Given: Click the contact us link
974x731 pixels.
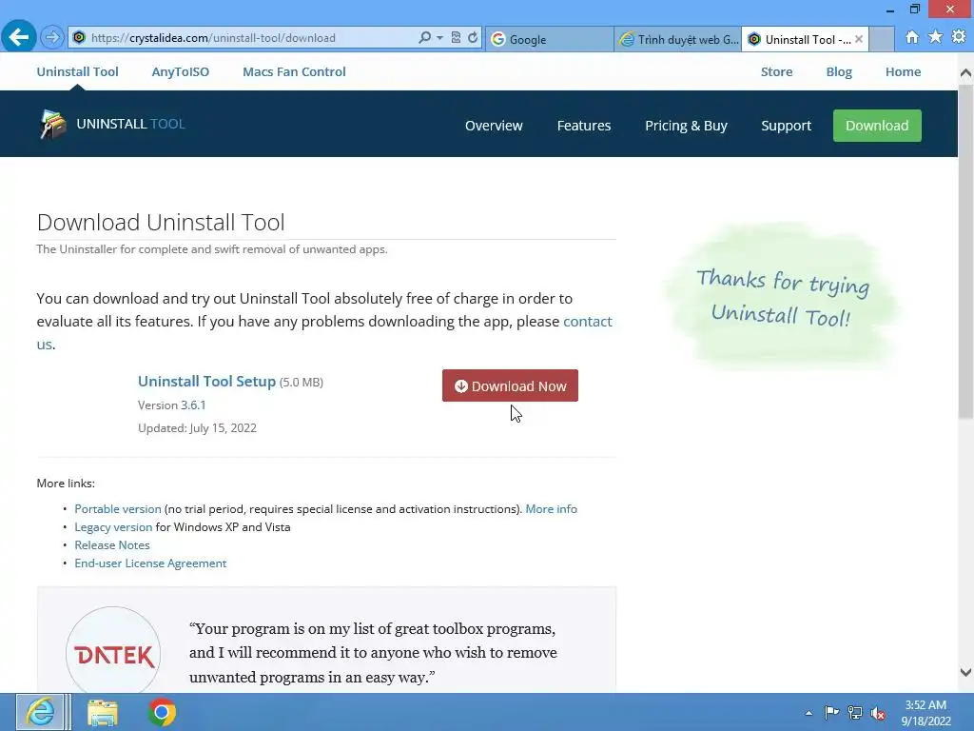Looking at the screenshot, I should coord(587,322).
